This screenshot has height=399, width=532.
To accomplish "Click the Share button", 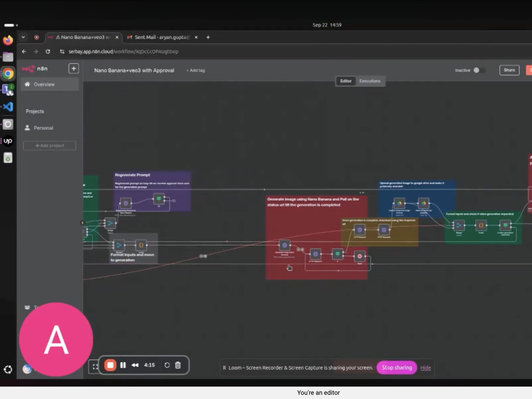I will (x=509, y=70).
